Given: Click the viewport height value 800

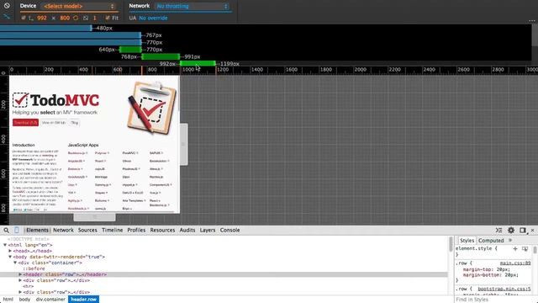Looking at the screenshot, I should [x=65, y=18].
